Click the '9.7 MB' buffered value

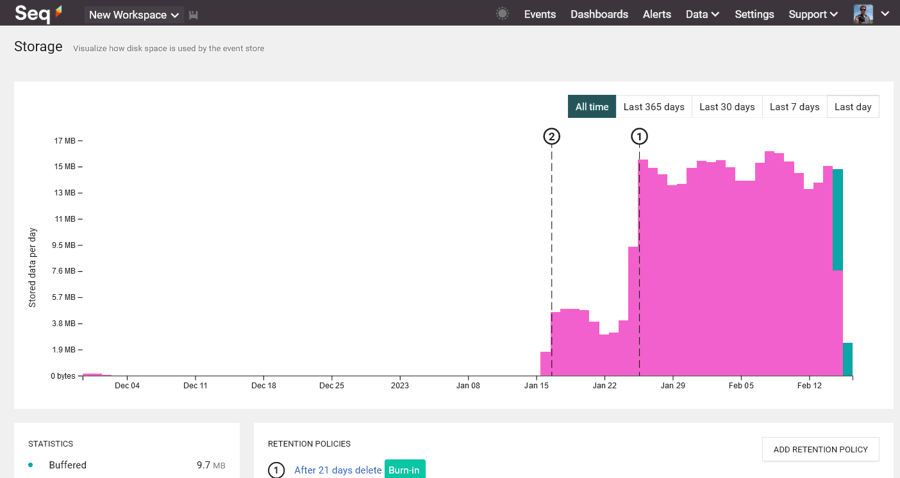click(211, 465)
